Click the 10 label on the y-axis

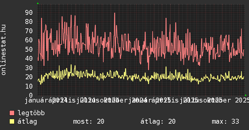pyautogui.click(x=29, y=86)
